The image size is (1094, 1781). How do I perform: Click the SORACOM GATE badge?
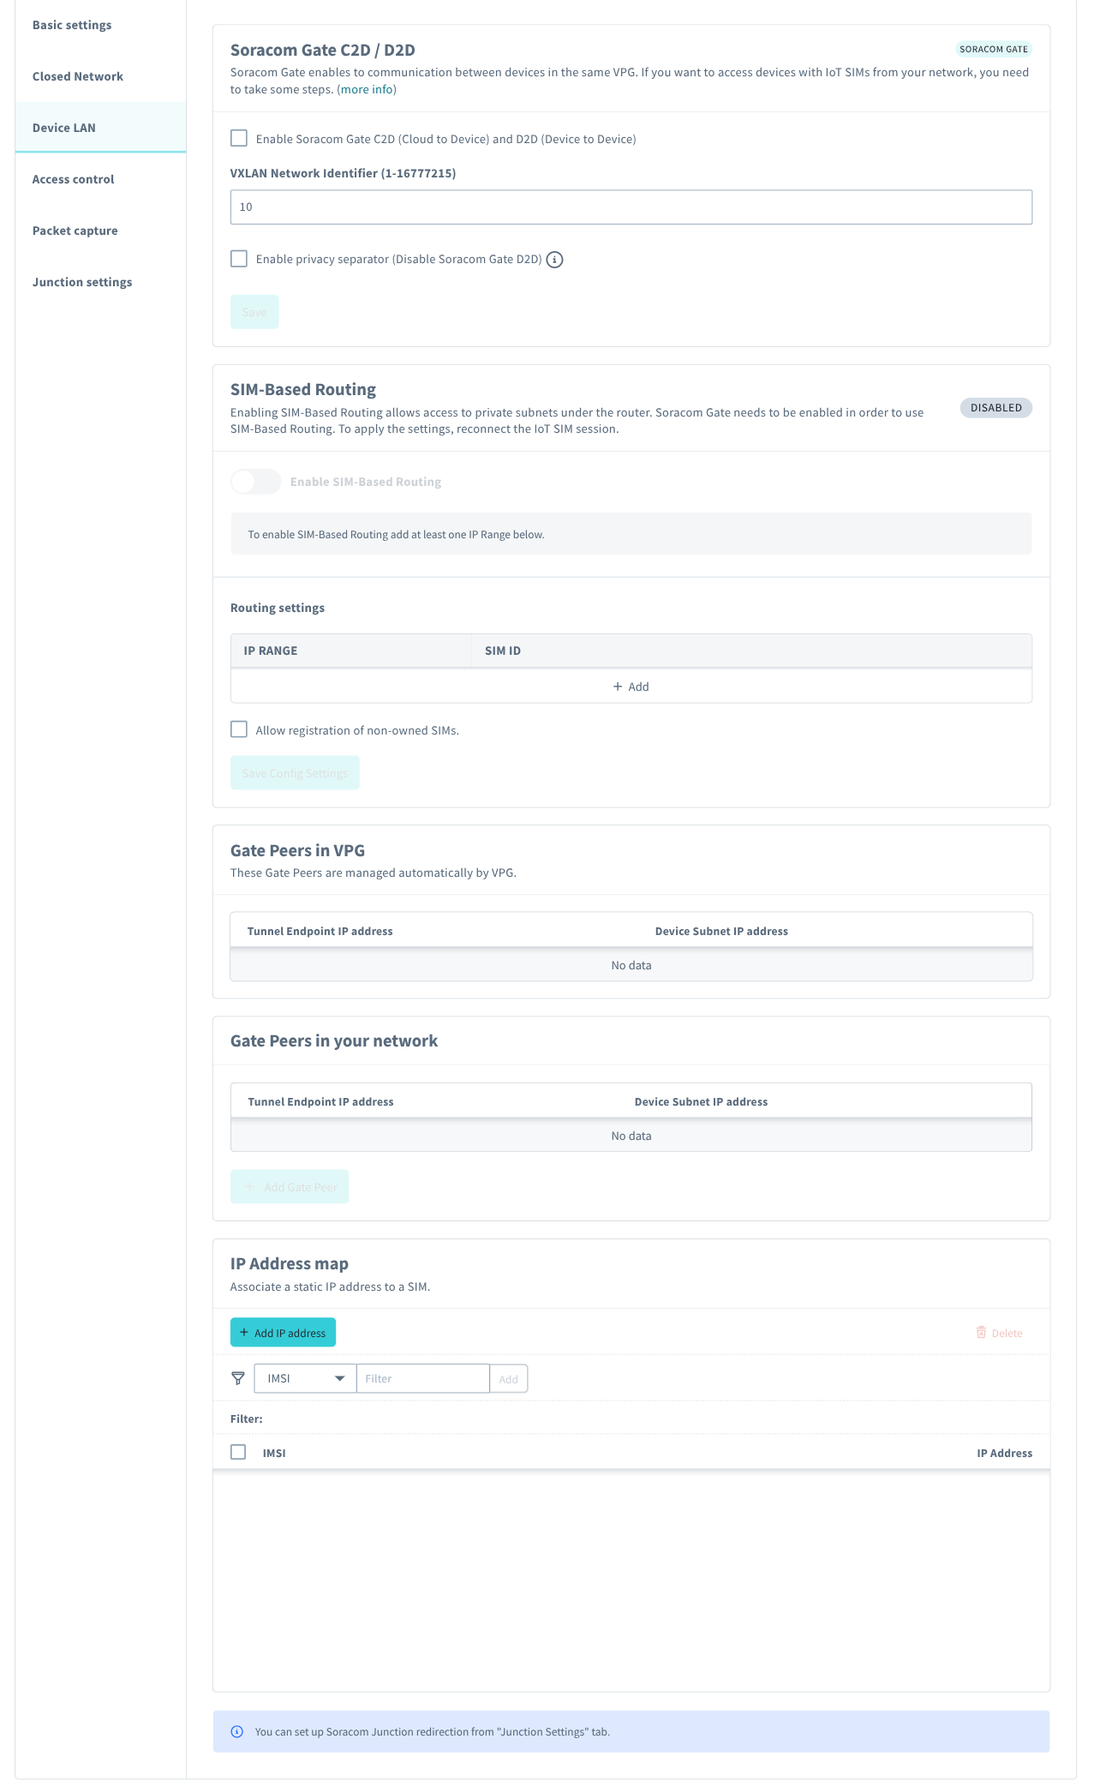click(994, 49)
